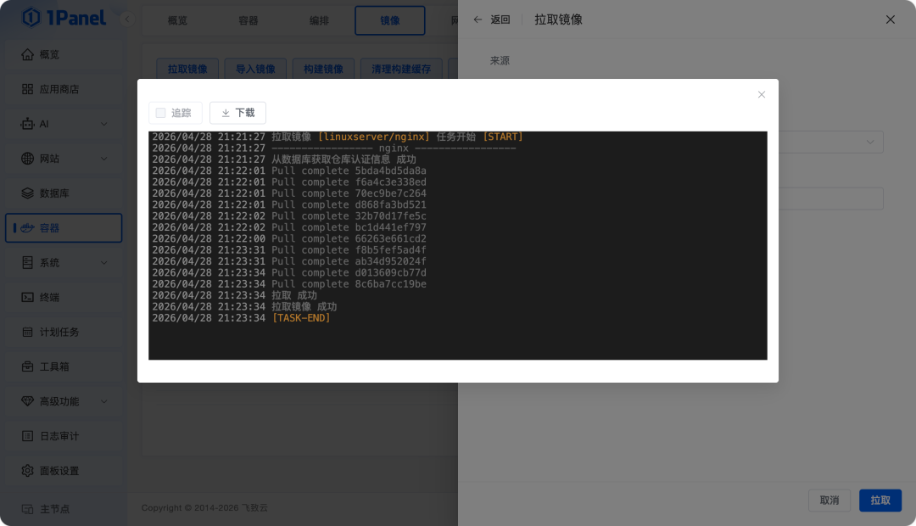Viewport: 916px width, 526px height.
Task: Click 取消 in the drawer
Action: 829,501
